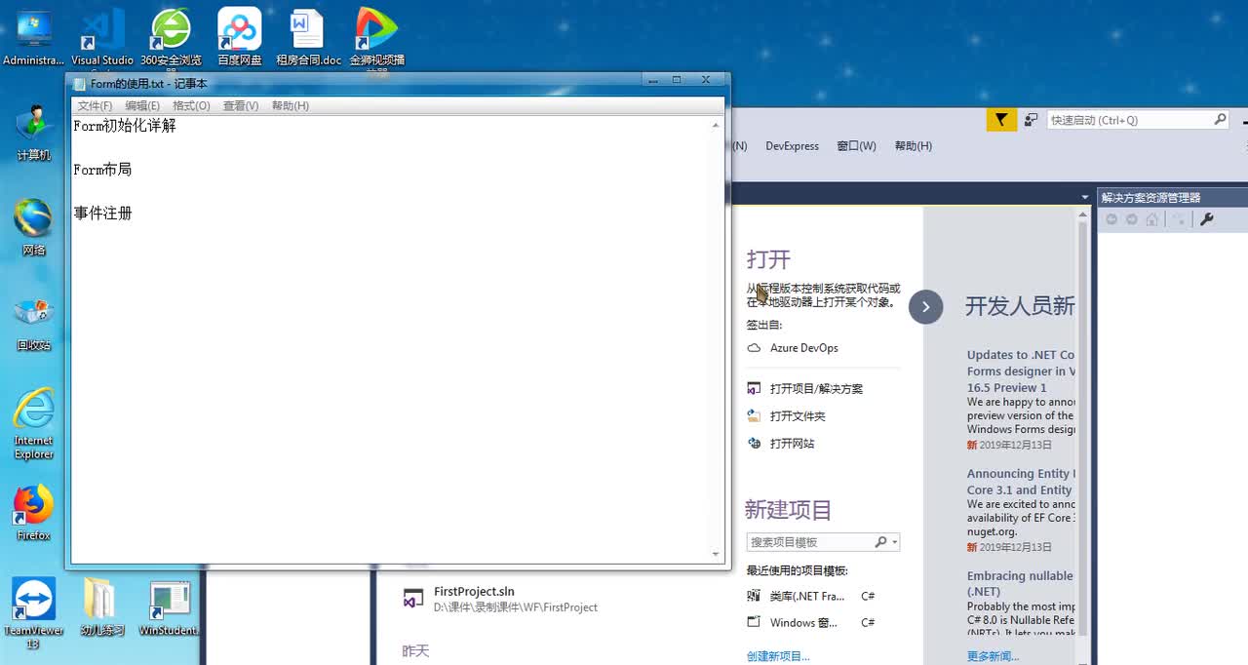Select the Firefox desktop icon

(x=33, y=513)
